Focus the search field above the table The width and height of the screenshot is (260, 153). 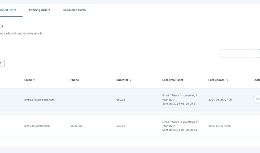click(x=239, y=53)
